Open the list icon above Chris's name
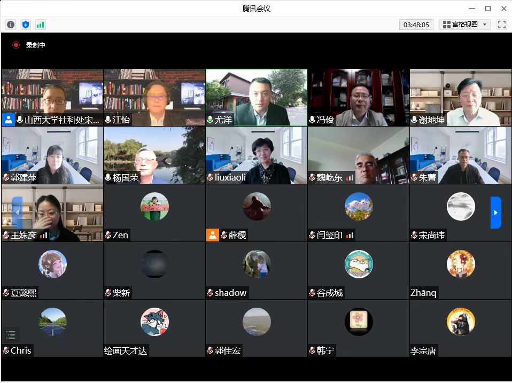The width and height of the screenshot is (512, 383). [11, 335]
